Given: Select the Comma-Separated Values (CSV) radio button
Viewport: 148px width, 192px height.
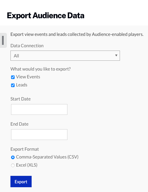Looking at the screenshot, I should point(13,157).
